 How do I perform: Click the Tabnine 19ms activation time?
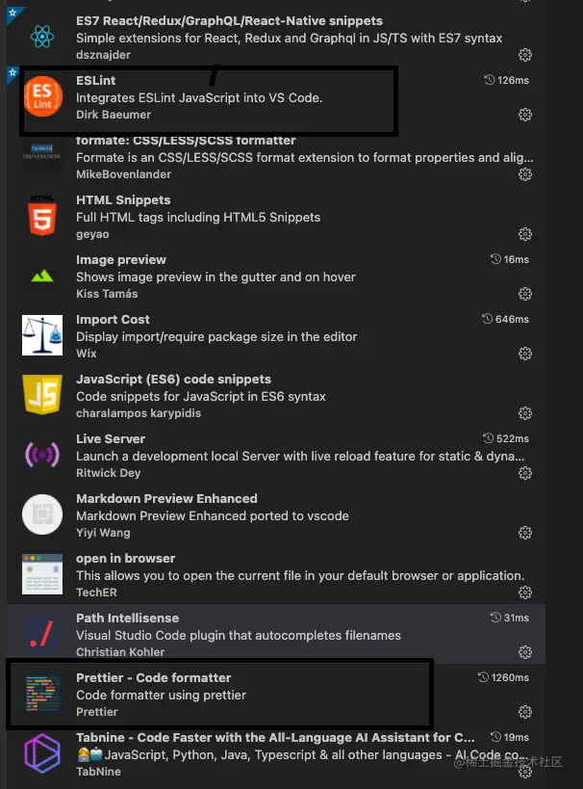510,737
